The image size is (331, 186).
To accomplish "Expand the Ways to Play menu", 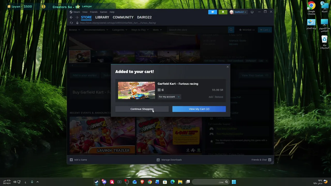I will point(140,30).
